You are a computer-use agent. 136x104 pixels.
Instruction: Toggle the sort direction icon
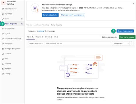click(x=132, y=43)
